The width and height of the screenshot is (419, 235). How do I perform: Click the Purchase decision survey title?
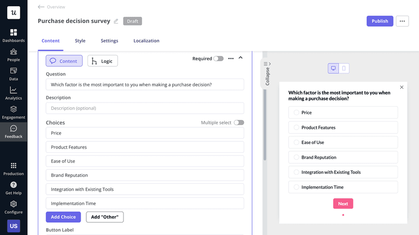74,21
